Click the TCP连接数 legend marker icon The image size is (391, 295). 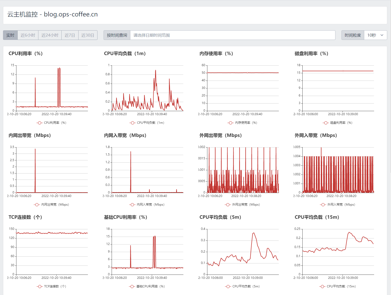click(39, 286)
